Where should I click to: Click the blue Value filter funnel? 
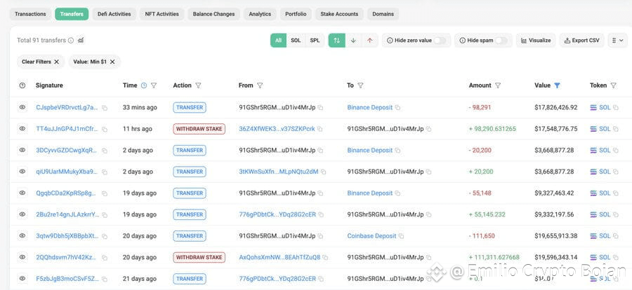pyautogui.click(x=557, y=85)
